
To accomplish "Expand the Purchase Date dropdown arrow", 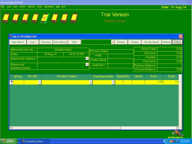I will 113,82.
